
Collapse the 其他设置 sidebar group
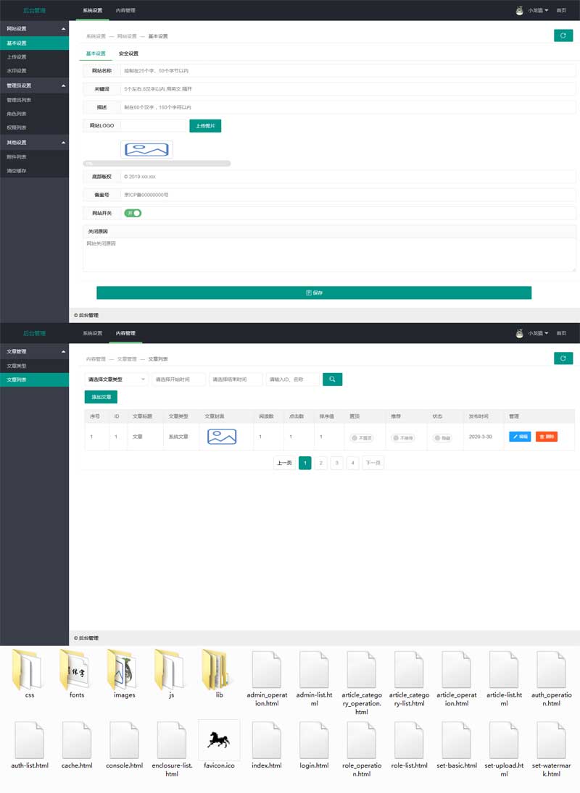(34, 143)
